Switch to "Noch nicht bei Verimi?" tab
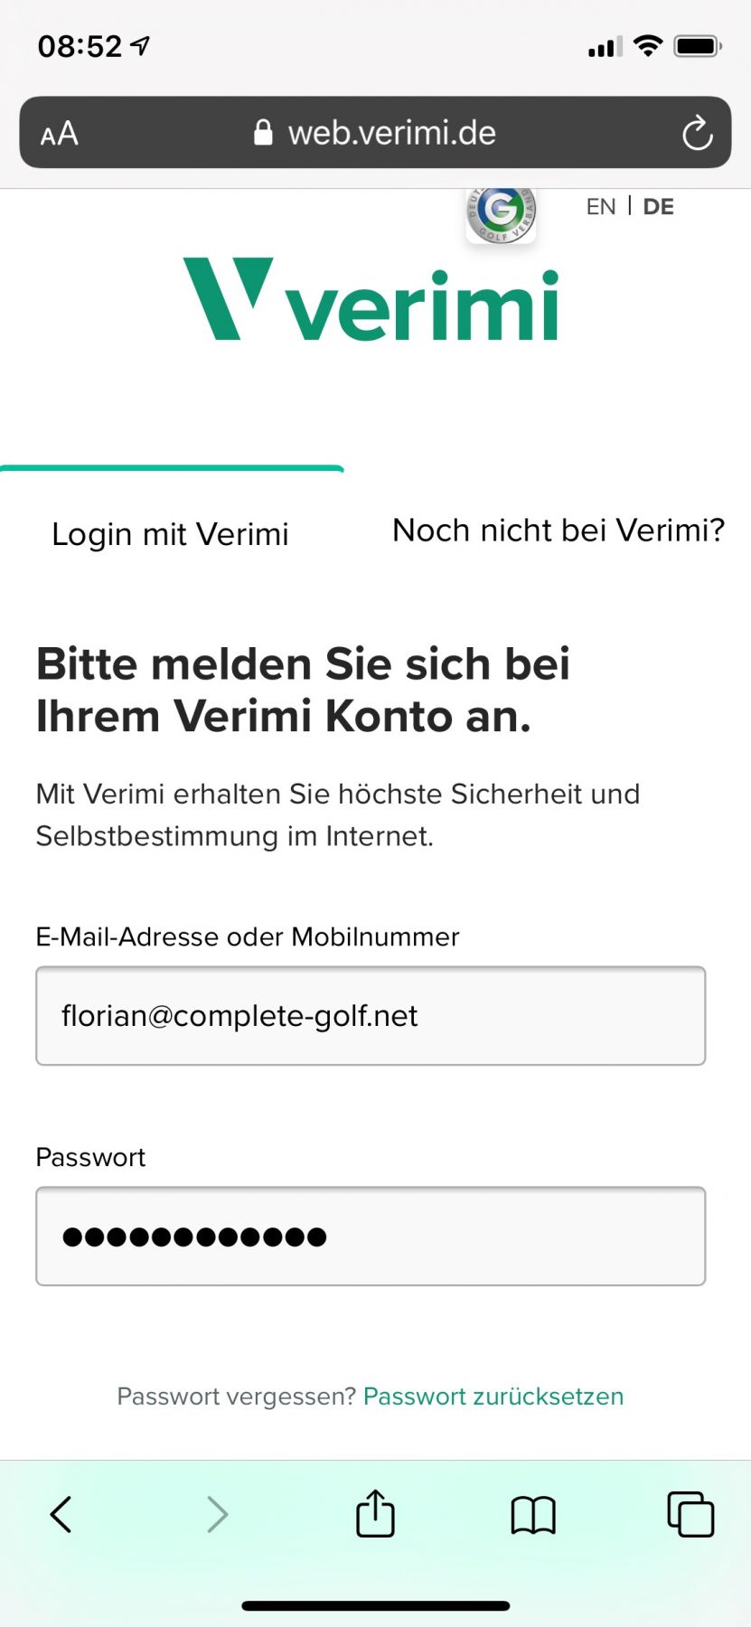This screenshot has width=751, height=1627. coord(559,531)
